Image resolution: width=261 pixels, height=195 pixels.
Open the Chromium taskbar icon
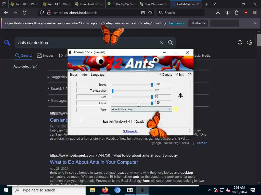(x=117, y=190)
